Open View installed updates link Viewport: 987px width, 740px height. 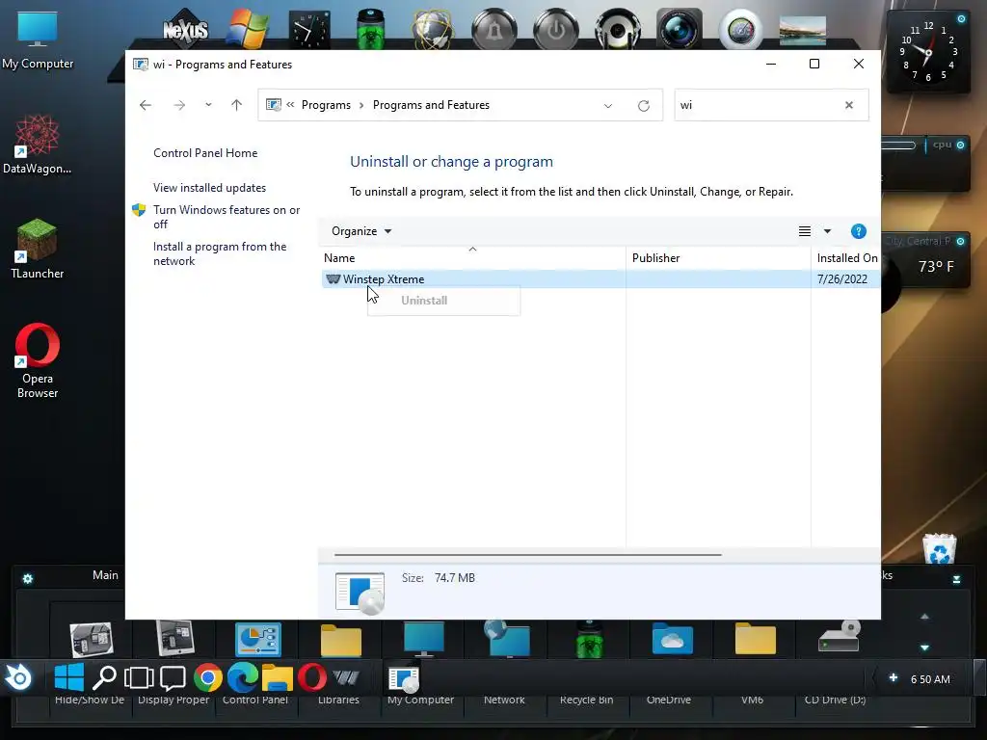(209, 188)
